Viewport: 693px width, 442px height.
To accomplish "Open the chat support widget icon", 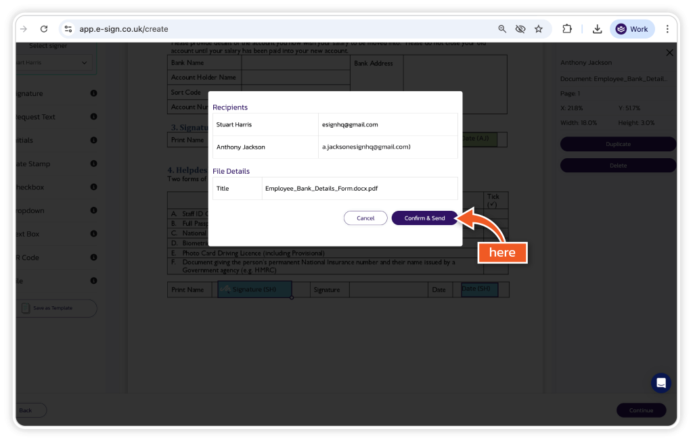I will click(x=661, y=383).
